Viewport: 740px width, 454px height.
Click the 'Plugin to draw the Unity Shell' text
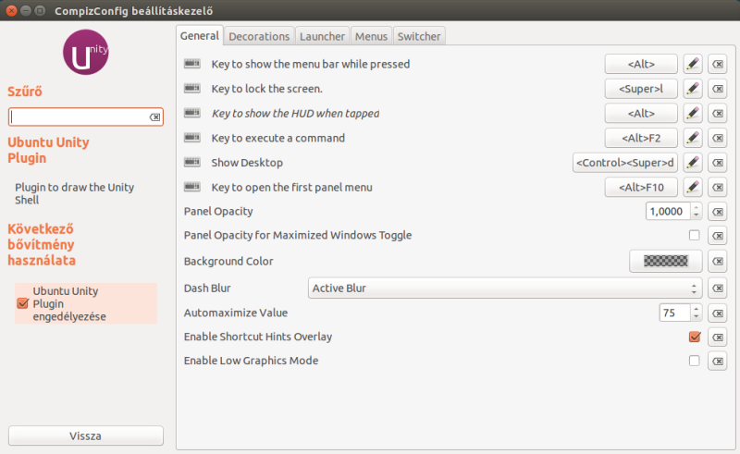tap(75, 193)
